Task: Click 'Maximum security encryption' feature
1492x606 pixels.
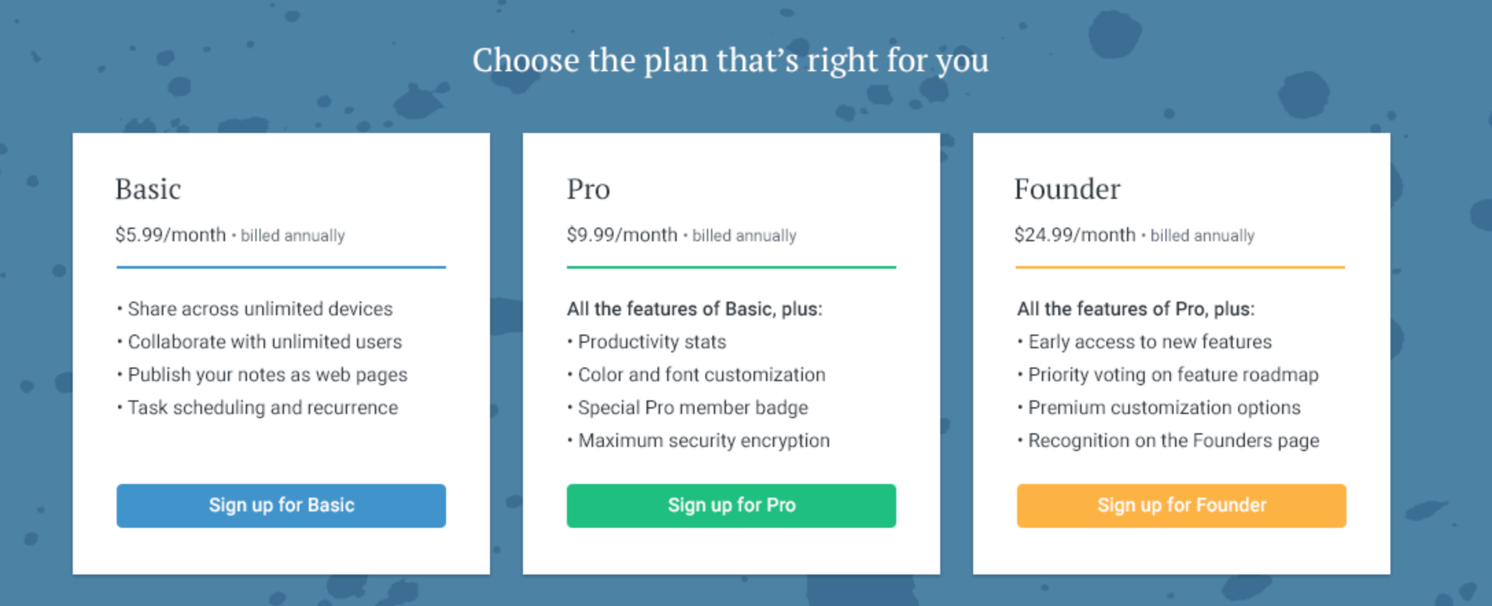Action: point(703,441)
